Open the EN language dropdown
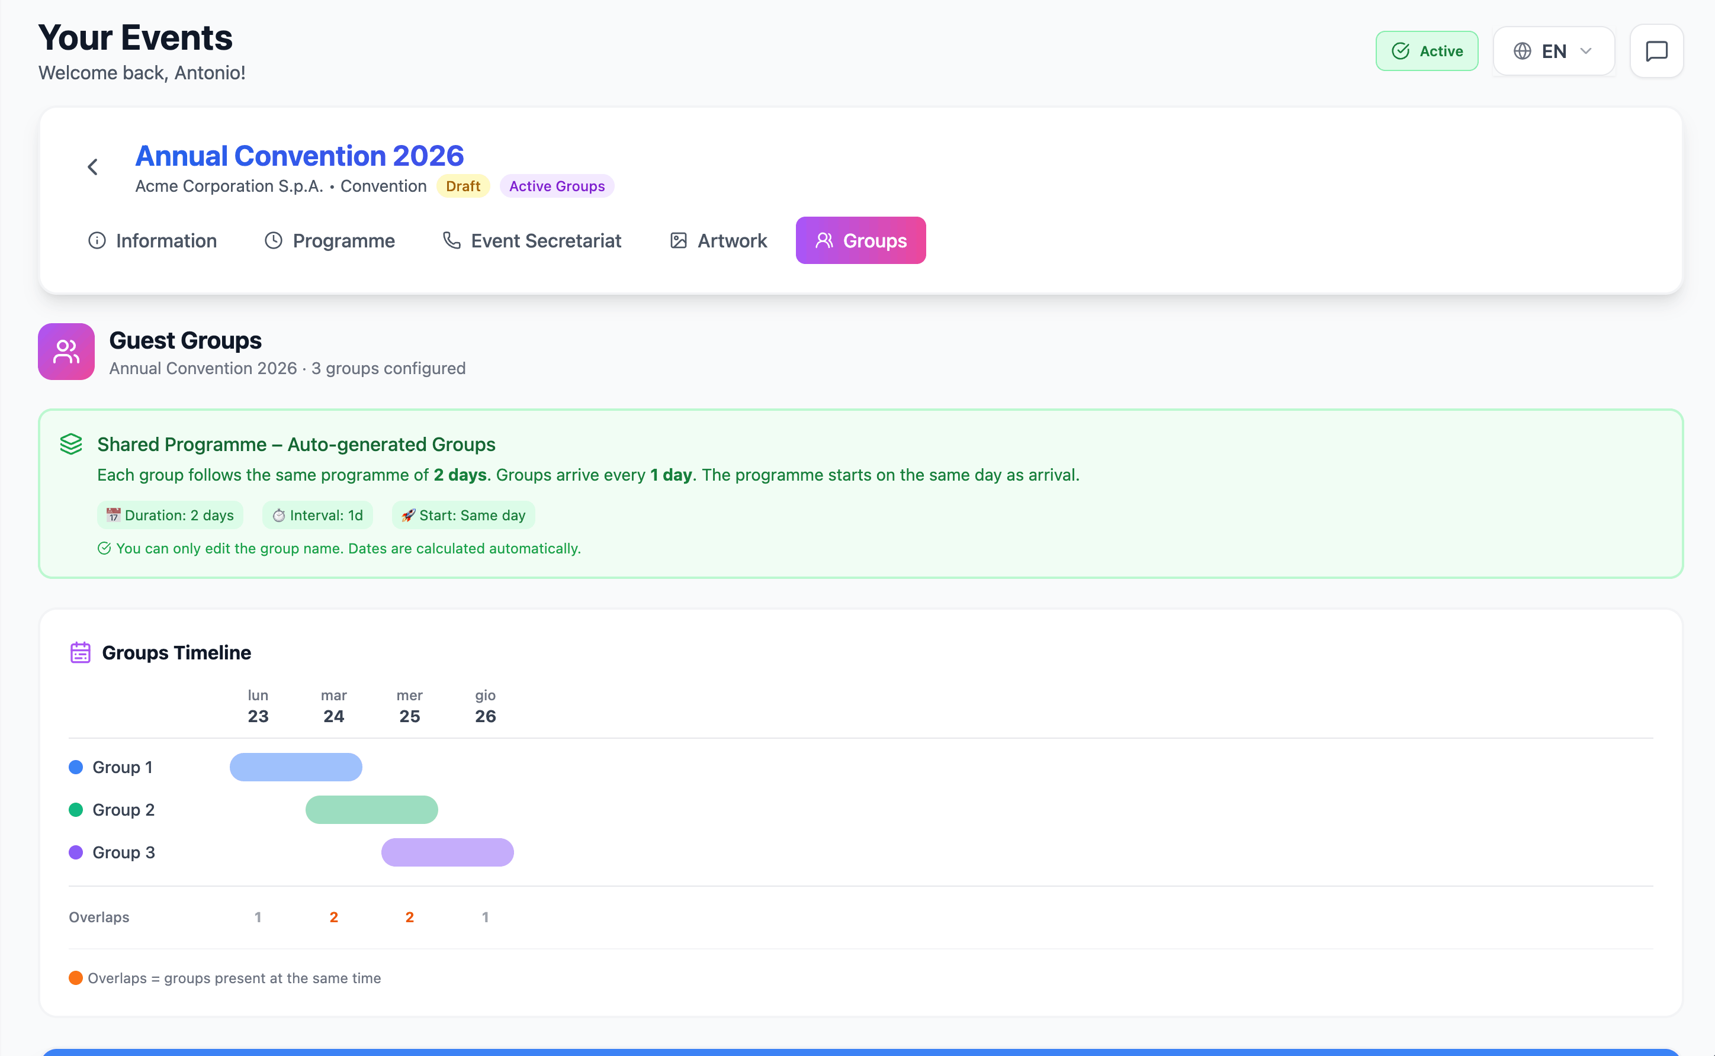Screen dimensions: 1715x1056 coord(1554,51)
